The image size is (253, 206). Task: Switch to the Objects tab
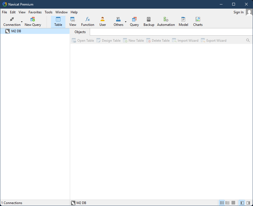point(80,32)
